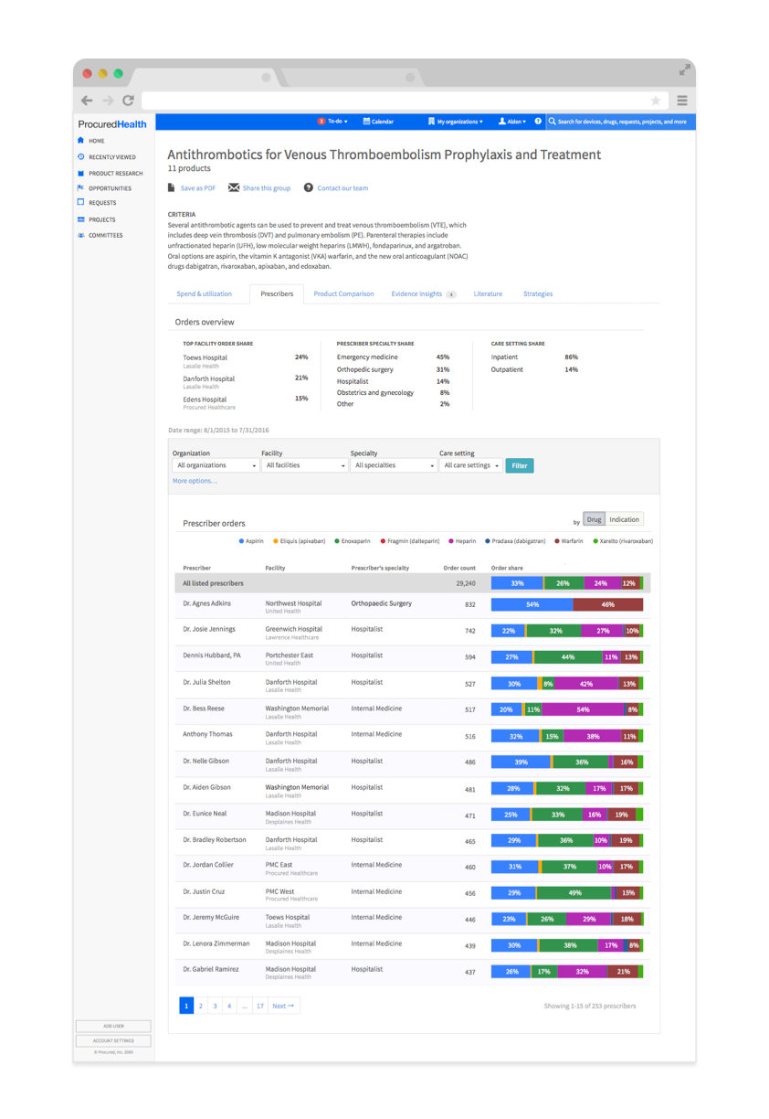Screen dimensions: 769x1119
Task: Click the Home icon in sidebar
Action: (81, 141)
